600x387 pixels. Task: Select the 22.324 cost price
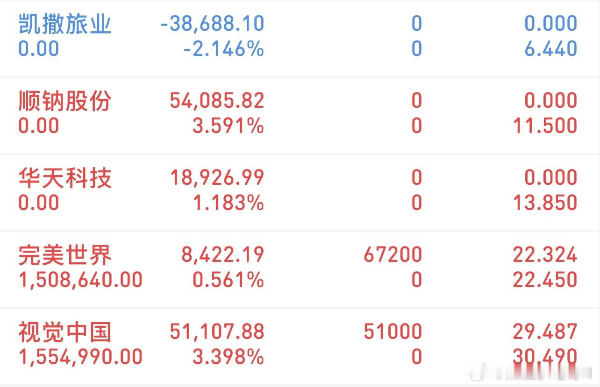pyautogui.click(x=545, y=254)
